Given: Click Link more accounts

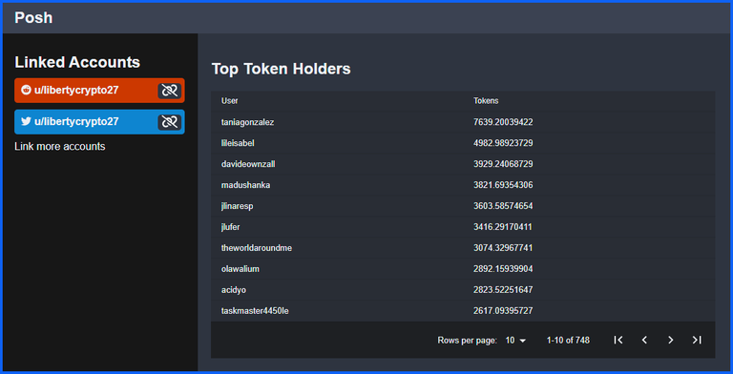Looking at the screenshot, I should [60, 146].
